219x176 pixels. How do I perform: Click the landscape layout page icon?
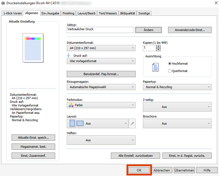click(80, 123)
